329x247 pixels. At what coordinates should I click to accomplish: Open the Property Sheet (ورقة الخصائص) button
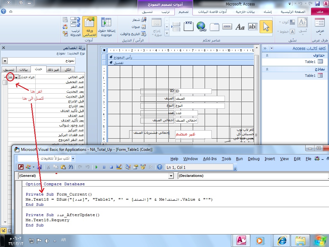coord(90,26)
